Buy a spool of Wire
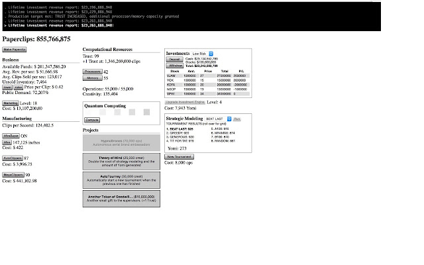 click(x=7, y=142)
